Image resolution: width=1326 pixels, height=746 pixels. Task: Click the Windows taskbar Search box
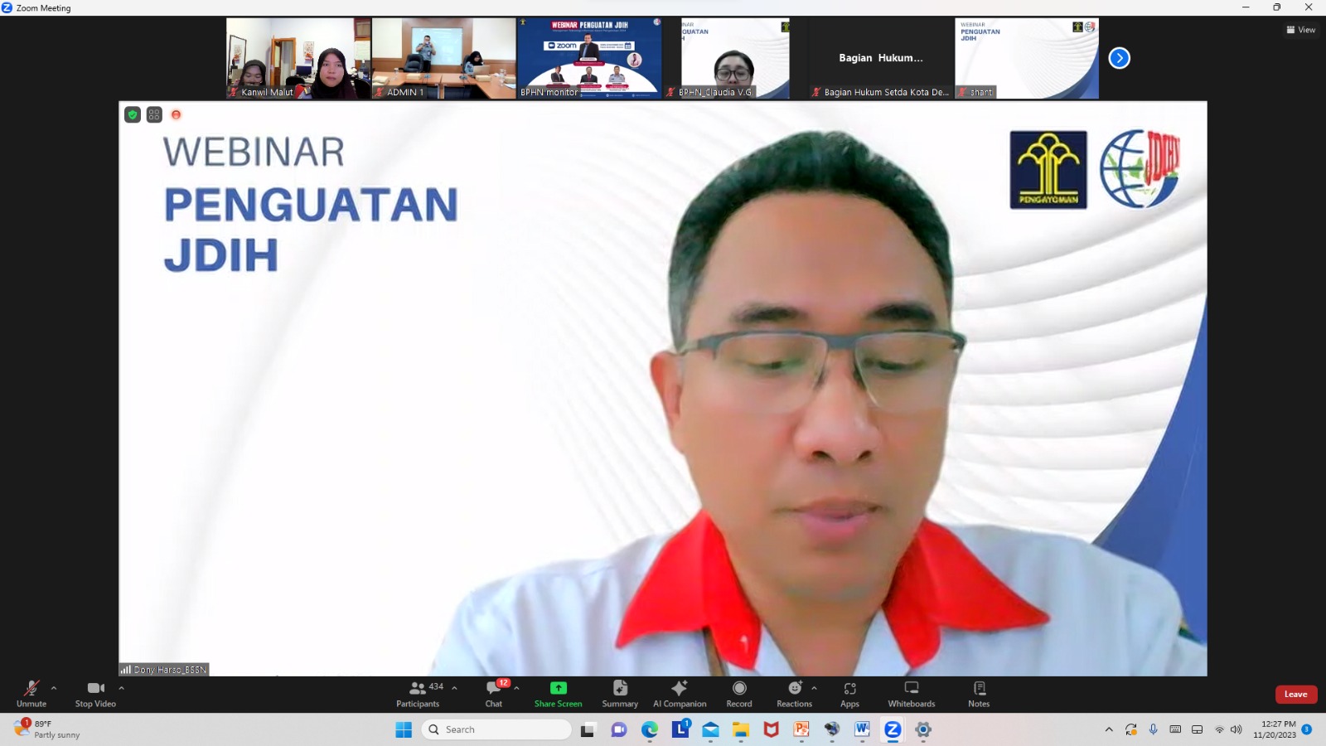click(x=497, y=729)
